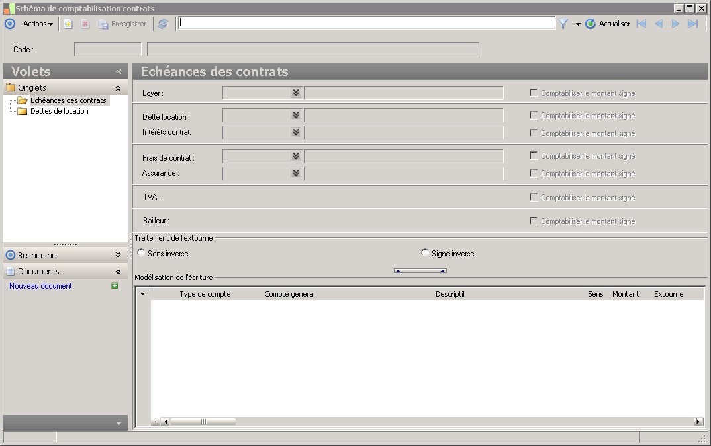Open the Loyer dropdown
Image resolution: width=711 pixels, height=446 pixels.
click(296, 93)
